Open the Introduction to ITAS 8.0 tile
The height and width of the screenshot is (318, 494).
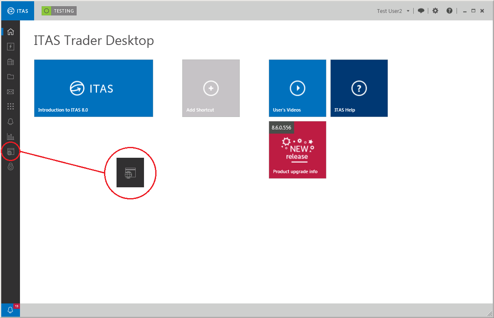[94, 88]
